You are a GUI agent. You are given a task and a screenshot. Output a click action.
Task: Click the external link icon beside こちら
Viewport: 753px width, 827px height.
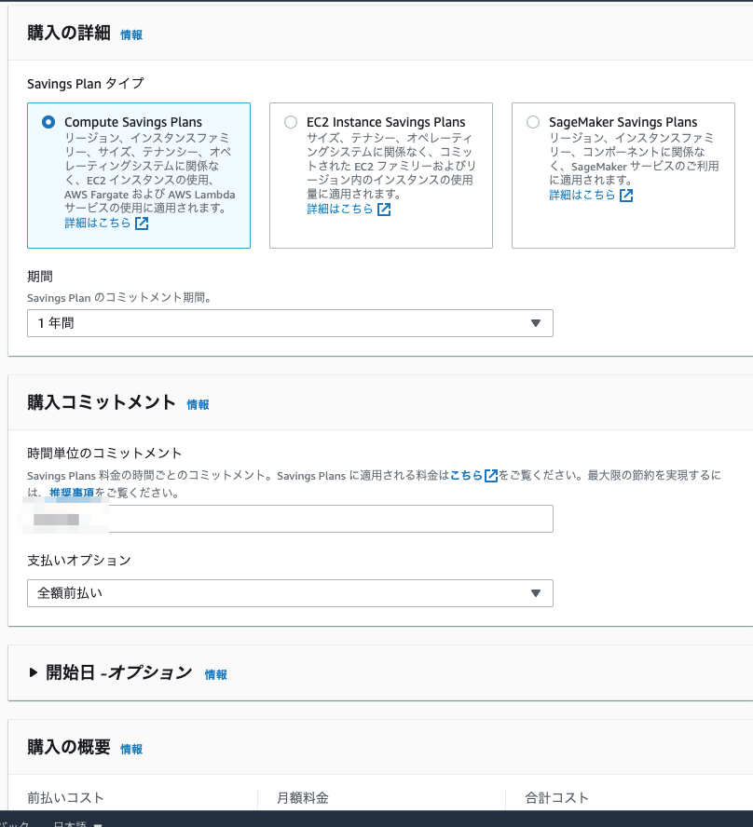click(491, 476)
